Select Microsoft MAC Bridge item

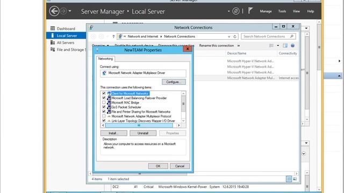click(x=125, y=102)
